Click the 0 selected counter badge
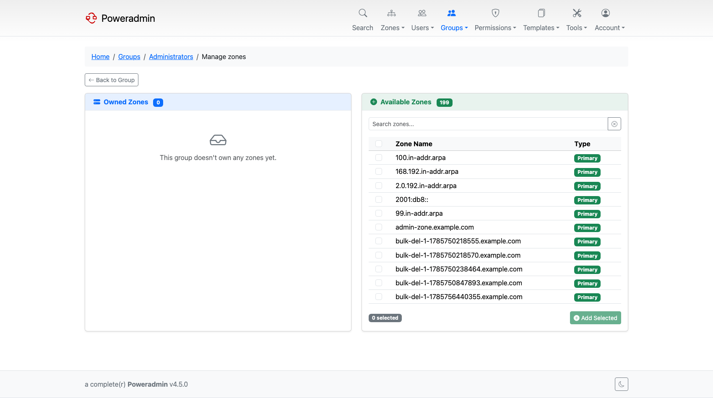This screenshot has height=398, width=713. 385,318
